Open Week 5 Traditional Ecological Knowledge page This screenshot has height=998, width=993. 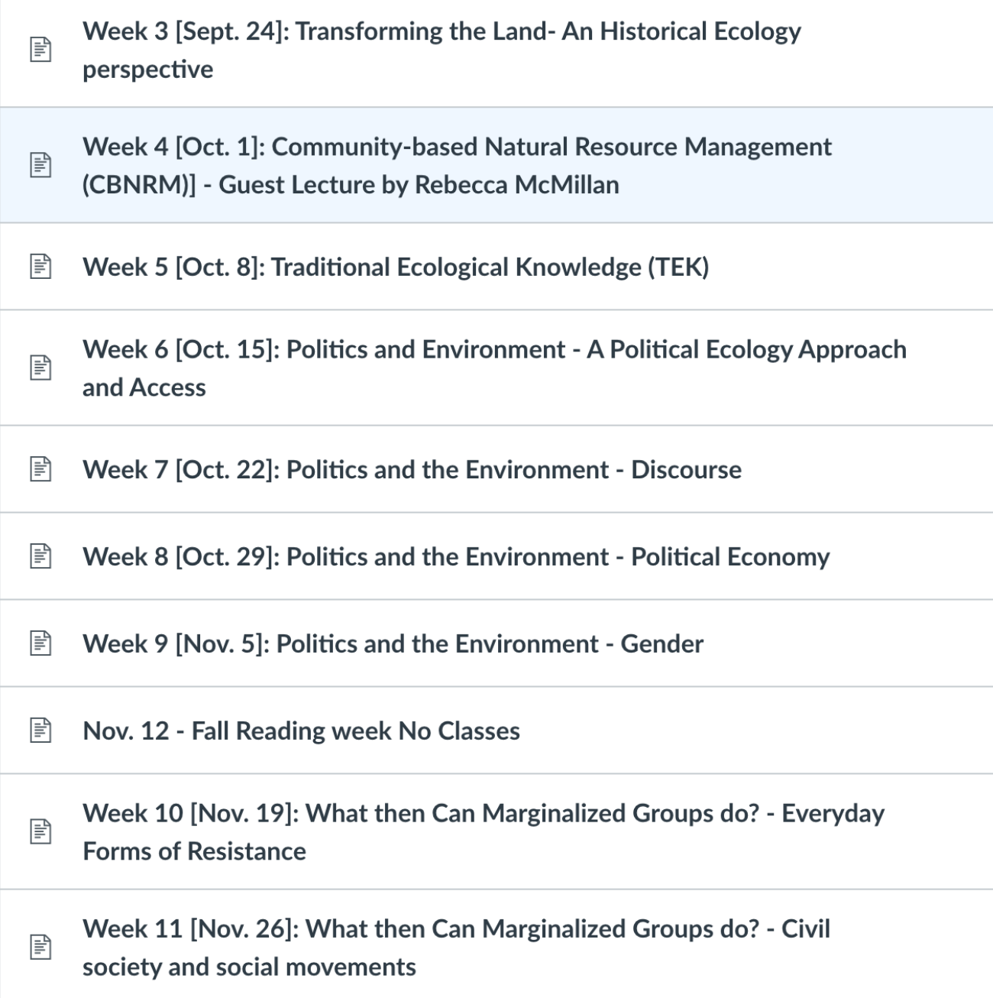tap(396, 267)
